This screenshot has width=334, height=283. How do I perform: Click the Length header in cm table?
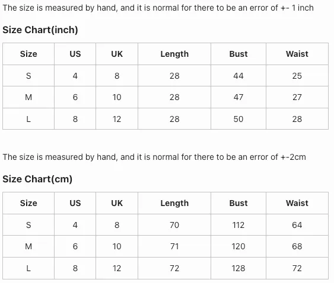174,203
